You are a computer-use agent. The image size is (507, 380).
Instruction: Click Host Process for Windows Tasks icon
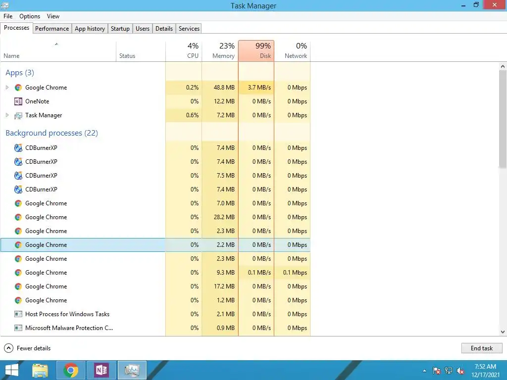click(x=18, y=314)
